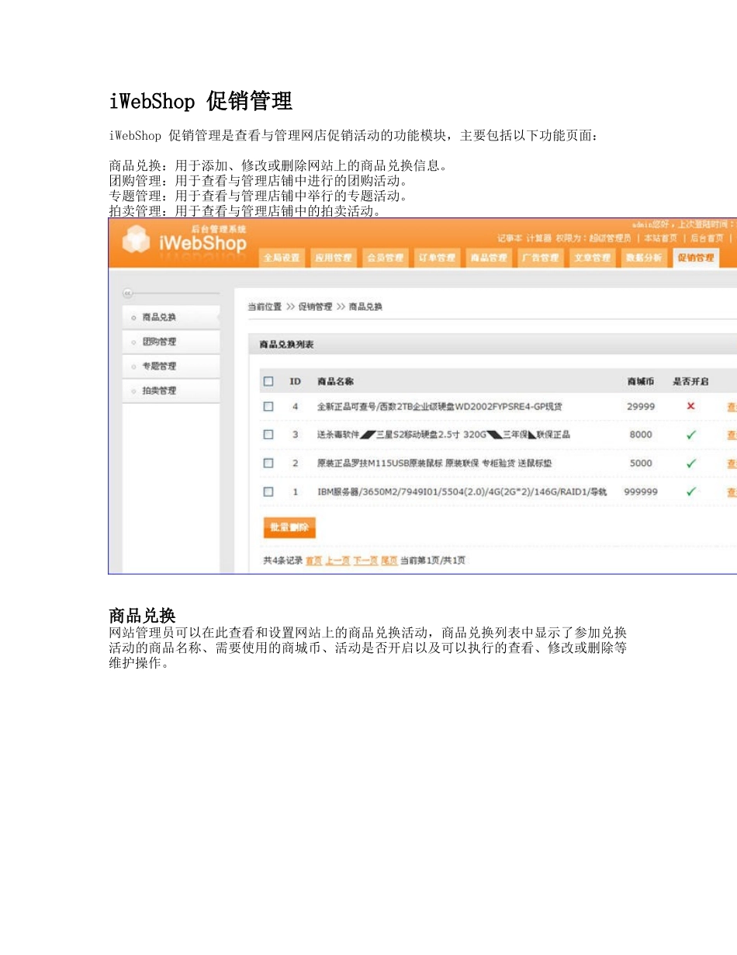737x955 pixels.
Task: Click the 商城币 column header
Action: point(640,381)
